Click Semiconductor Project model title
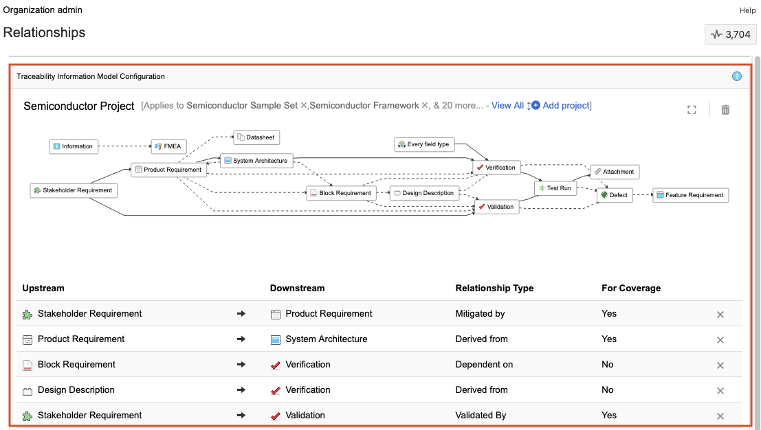This screenshot has width=761, height=430. (78, 106)
